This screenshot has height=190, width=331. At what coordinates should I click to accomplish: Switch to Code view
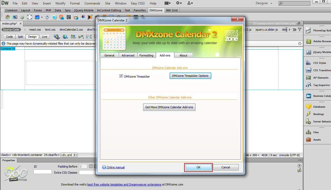tap(9, 37)
